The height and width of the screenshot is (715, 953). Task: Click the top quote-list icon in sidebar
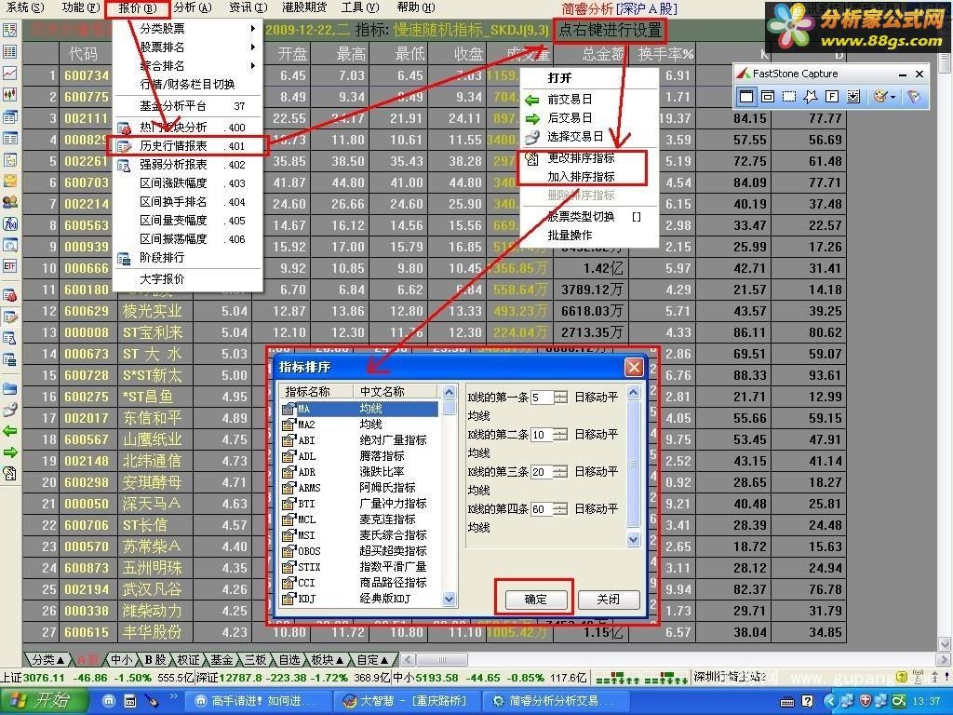(9, 30)
